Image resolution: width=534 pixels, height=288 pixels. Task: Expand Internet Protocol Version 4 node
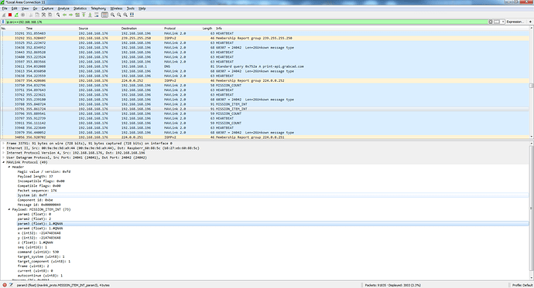coord(3,153)
